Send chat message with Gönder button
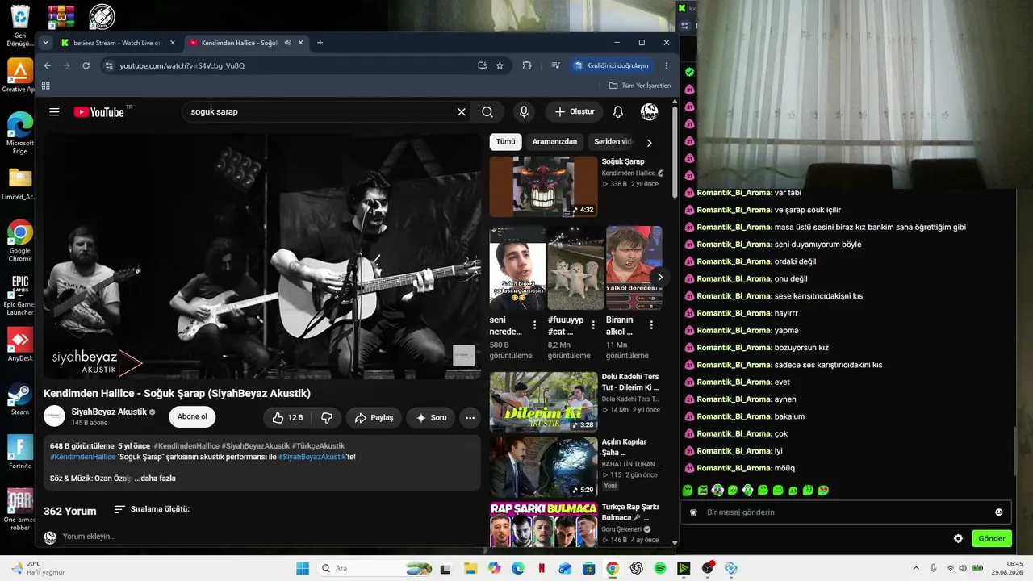This screenshot has width=1033, height=581. click(x=992, y=539)
